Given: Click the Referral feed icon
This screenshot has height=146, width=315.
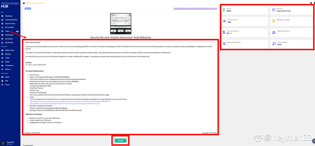Looking at the screenshot, I should [2, 69].
